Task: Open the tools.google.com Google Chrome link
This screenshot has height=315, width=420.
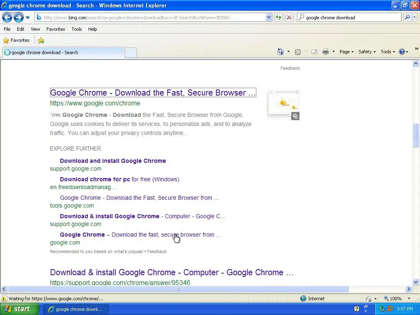Action: coord(139,198)
